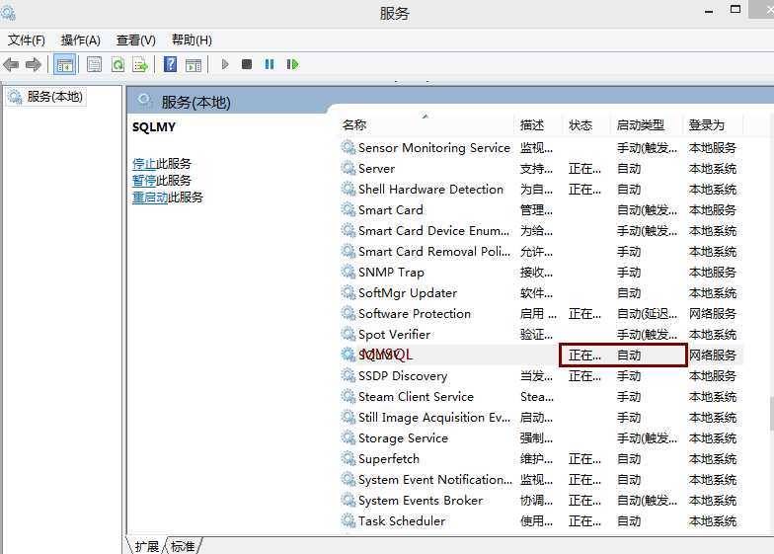Viewport: 774px width, 554px height.
Task: Switch to the 扩展 tab
Action: 146,546
